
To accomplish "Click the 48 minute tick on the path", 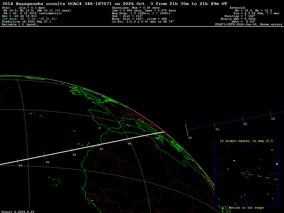I will click(126, 139).
